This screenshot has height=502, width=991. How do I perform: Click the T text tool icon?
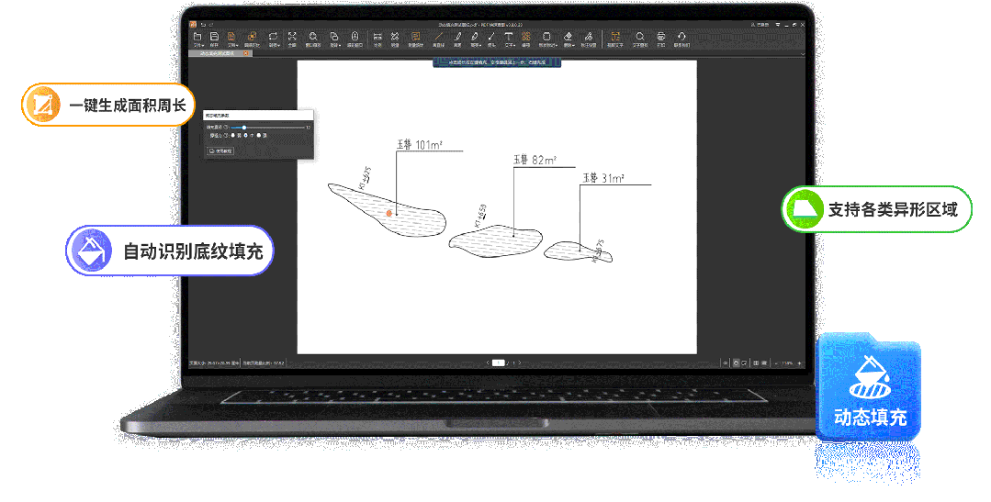click(x=508, y=37)
